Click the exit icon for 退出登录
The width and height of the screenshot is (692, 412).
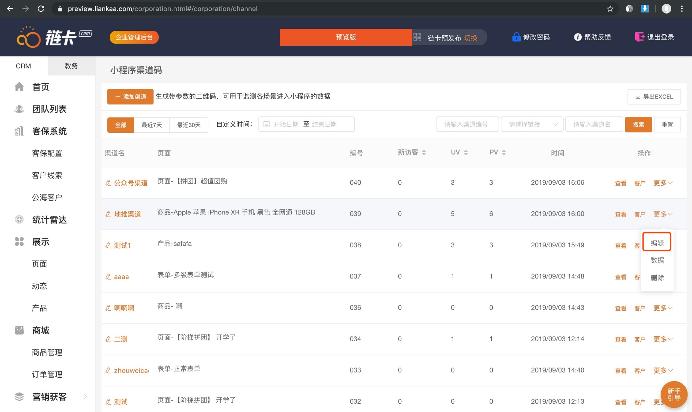coord(639,37)
